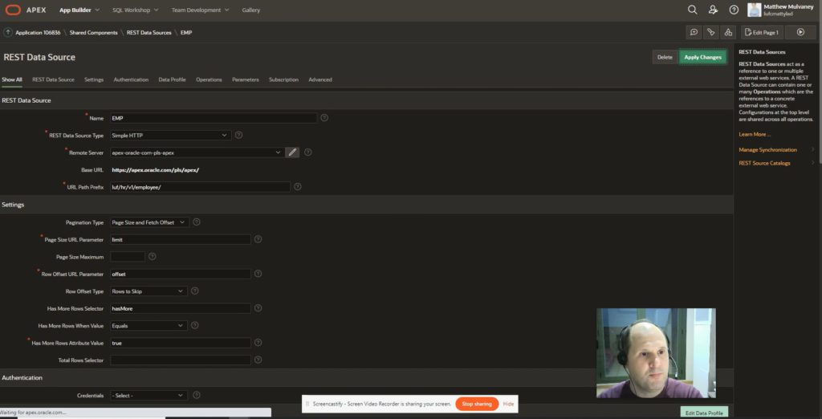Open help icon for Row Offset Type
The width and height of the screenshot is (822, 419).
point(194,291)
